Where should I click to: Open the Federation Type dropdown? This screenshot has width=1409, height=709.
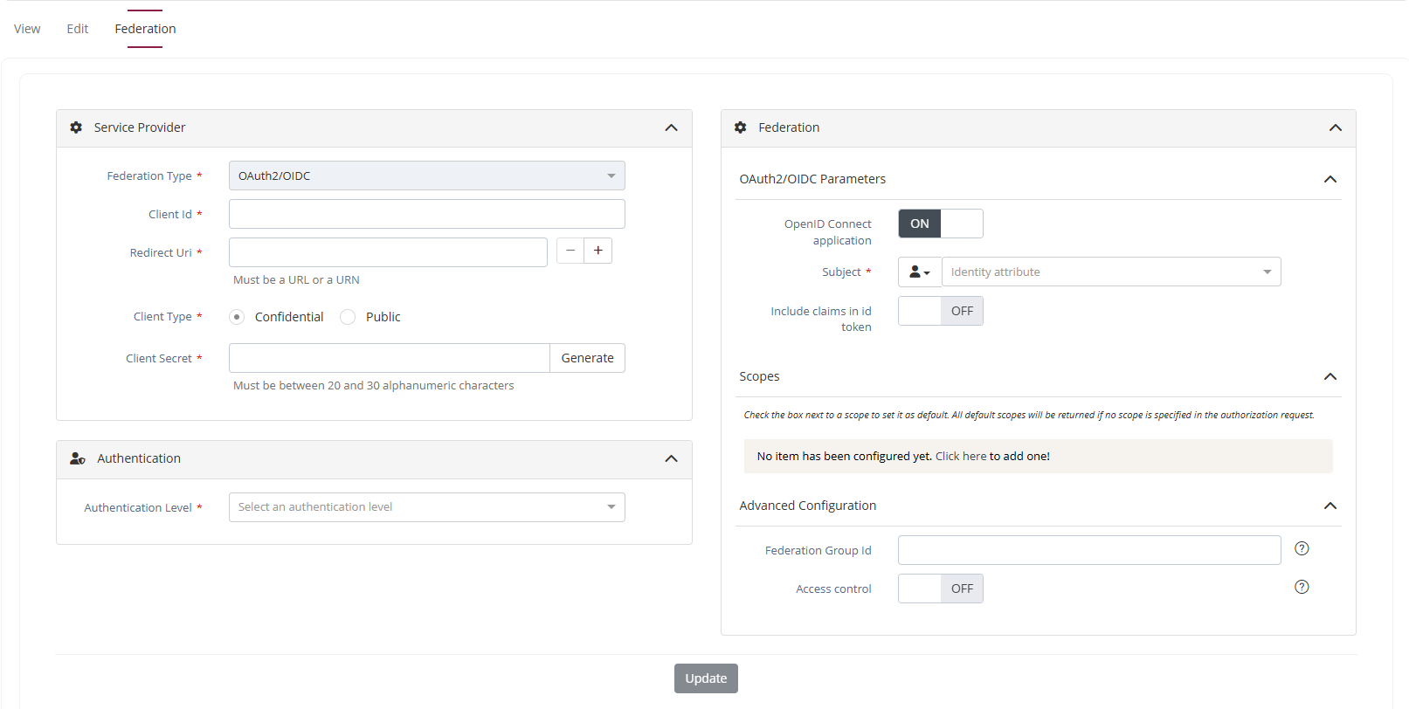[x=426, y=176]
